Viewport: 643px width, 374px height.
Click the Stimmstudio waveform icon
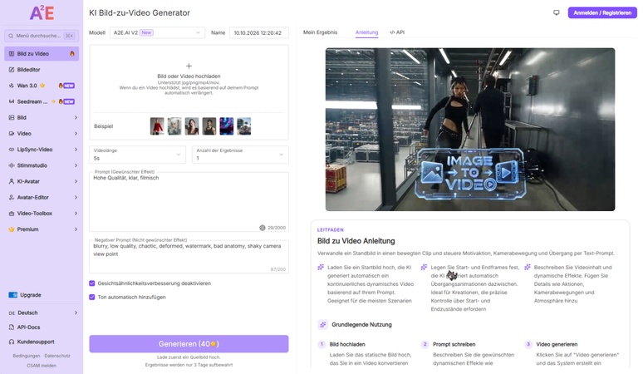point(12,165)
